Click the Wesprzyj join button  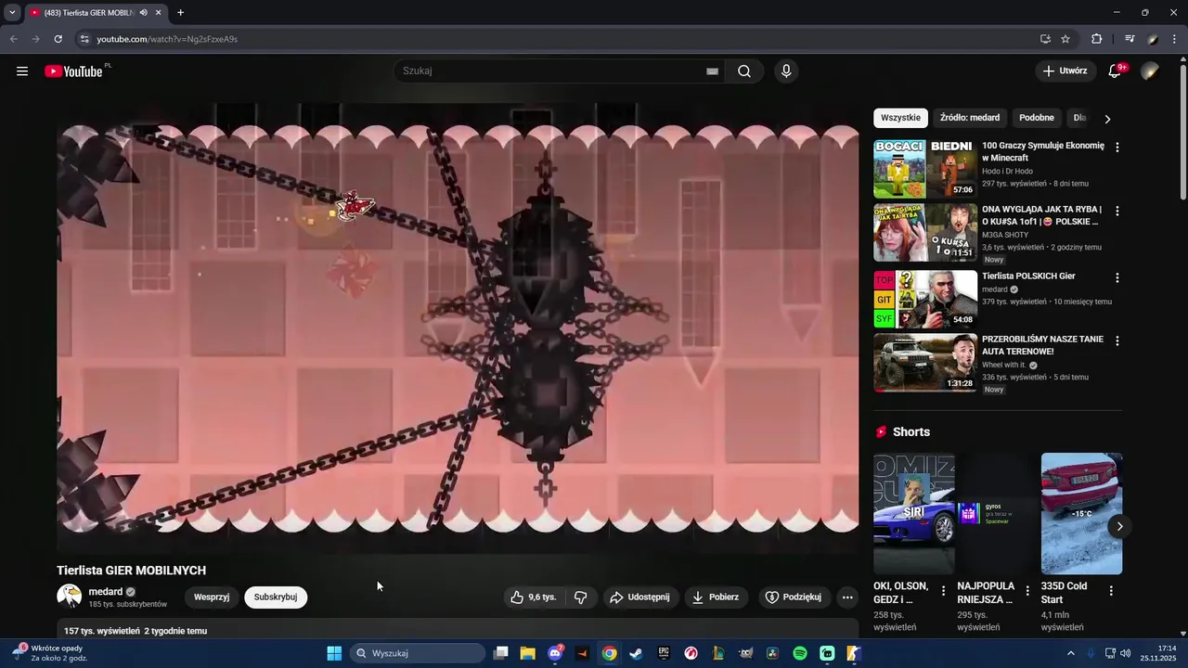click(x=212, y=597)
